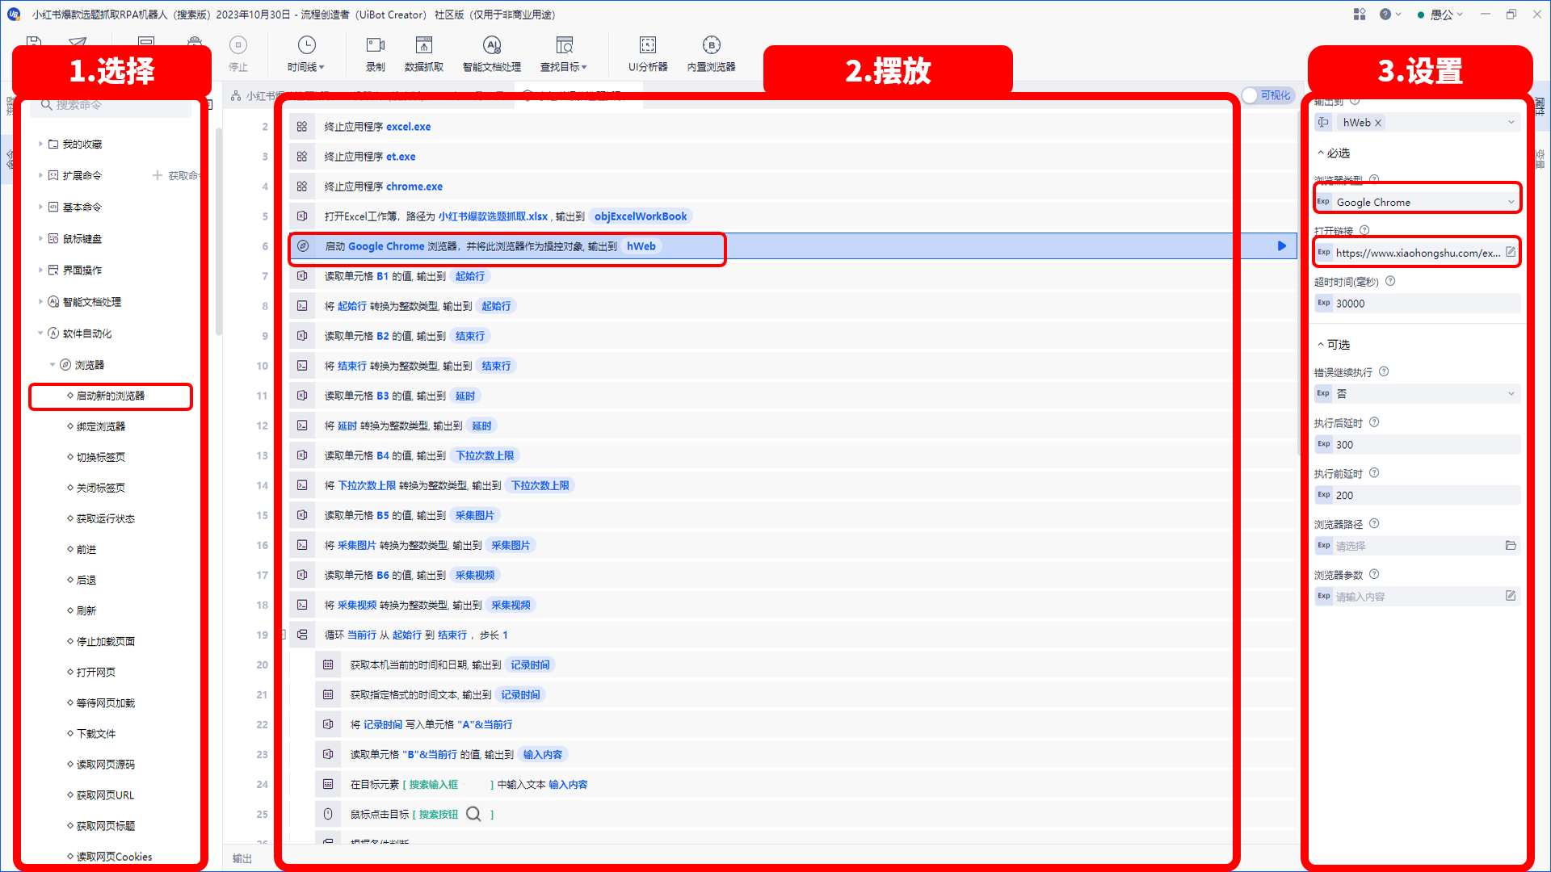The height and width of the screenshot is (872, 1551).
Task: Open the UI分析器 analyzer
Action: click(x=648, y=53)
